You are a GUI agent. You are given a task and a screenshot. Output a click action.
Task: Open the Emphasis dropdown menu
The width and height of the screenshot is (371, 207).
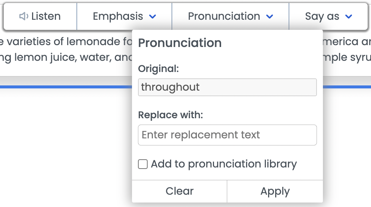(x=124, y=16)
